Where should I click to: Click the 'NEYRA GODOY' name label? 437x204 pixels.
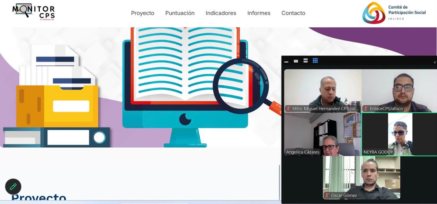(378, 152)
